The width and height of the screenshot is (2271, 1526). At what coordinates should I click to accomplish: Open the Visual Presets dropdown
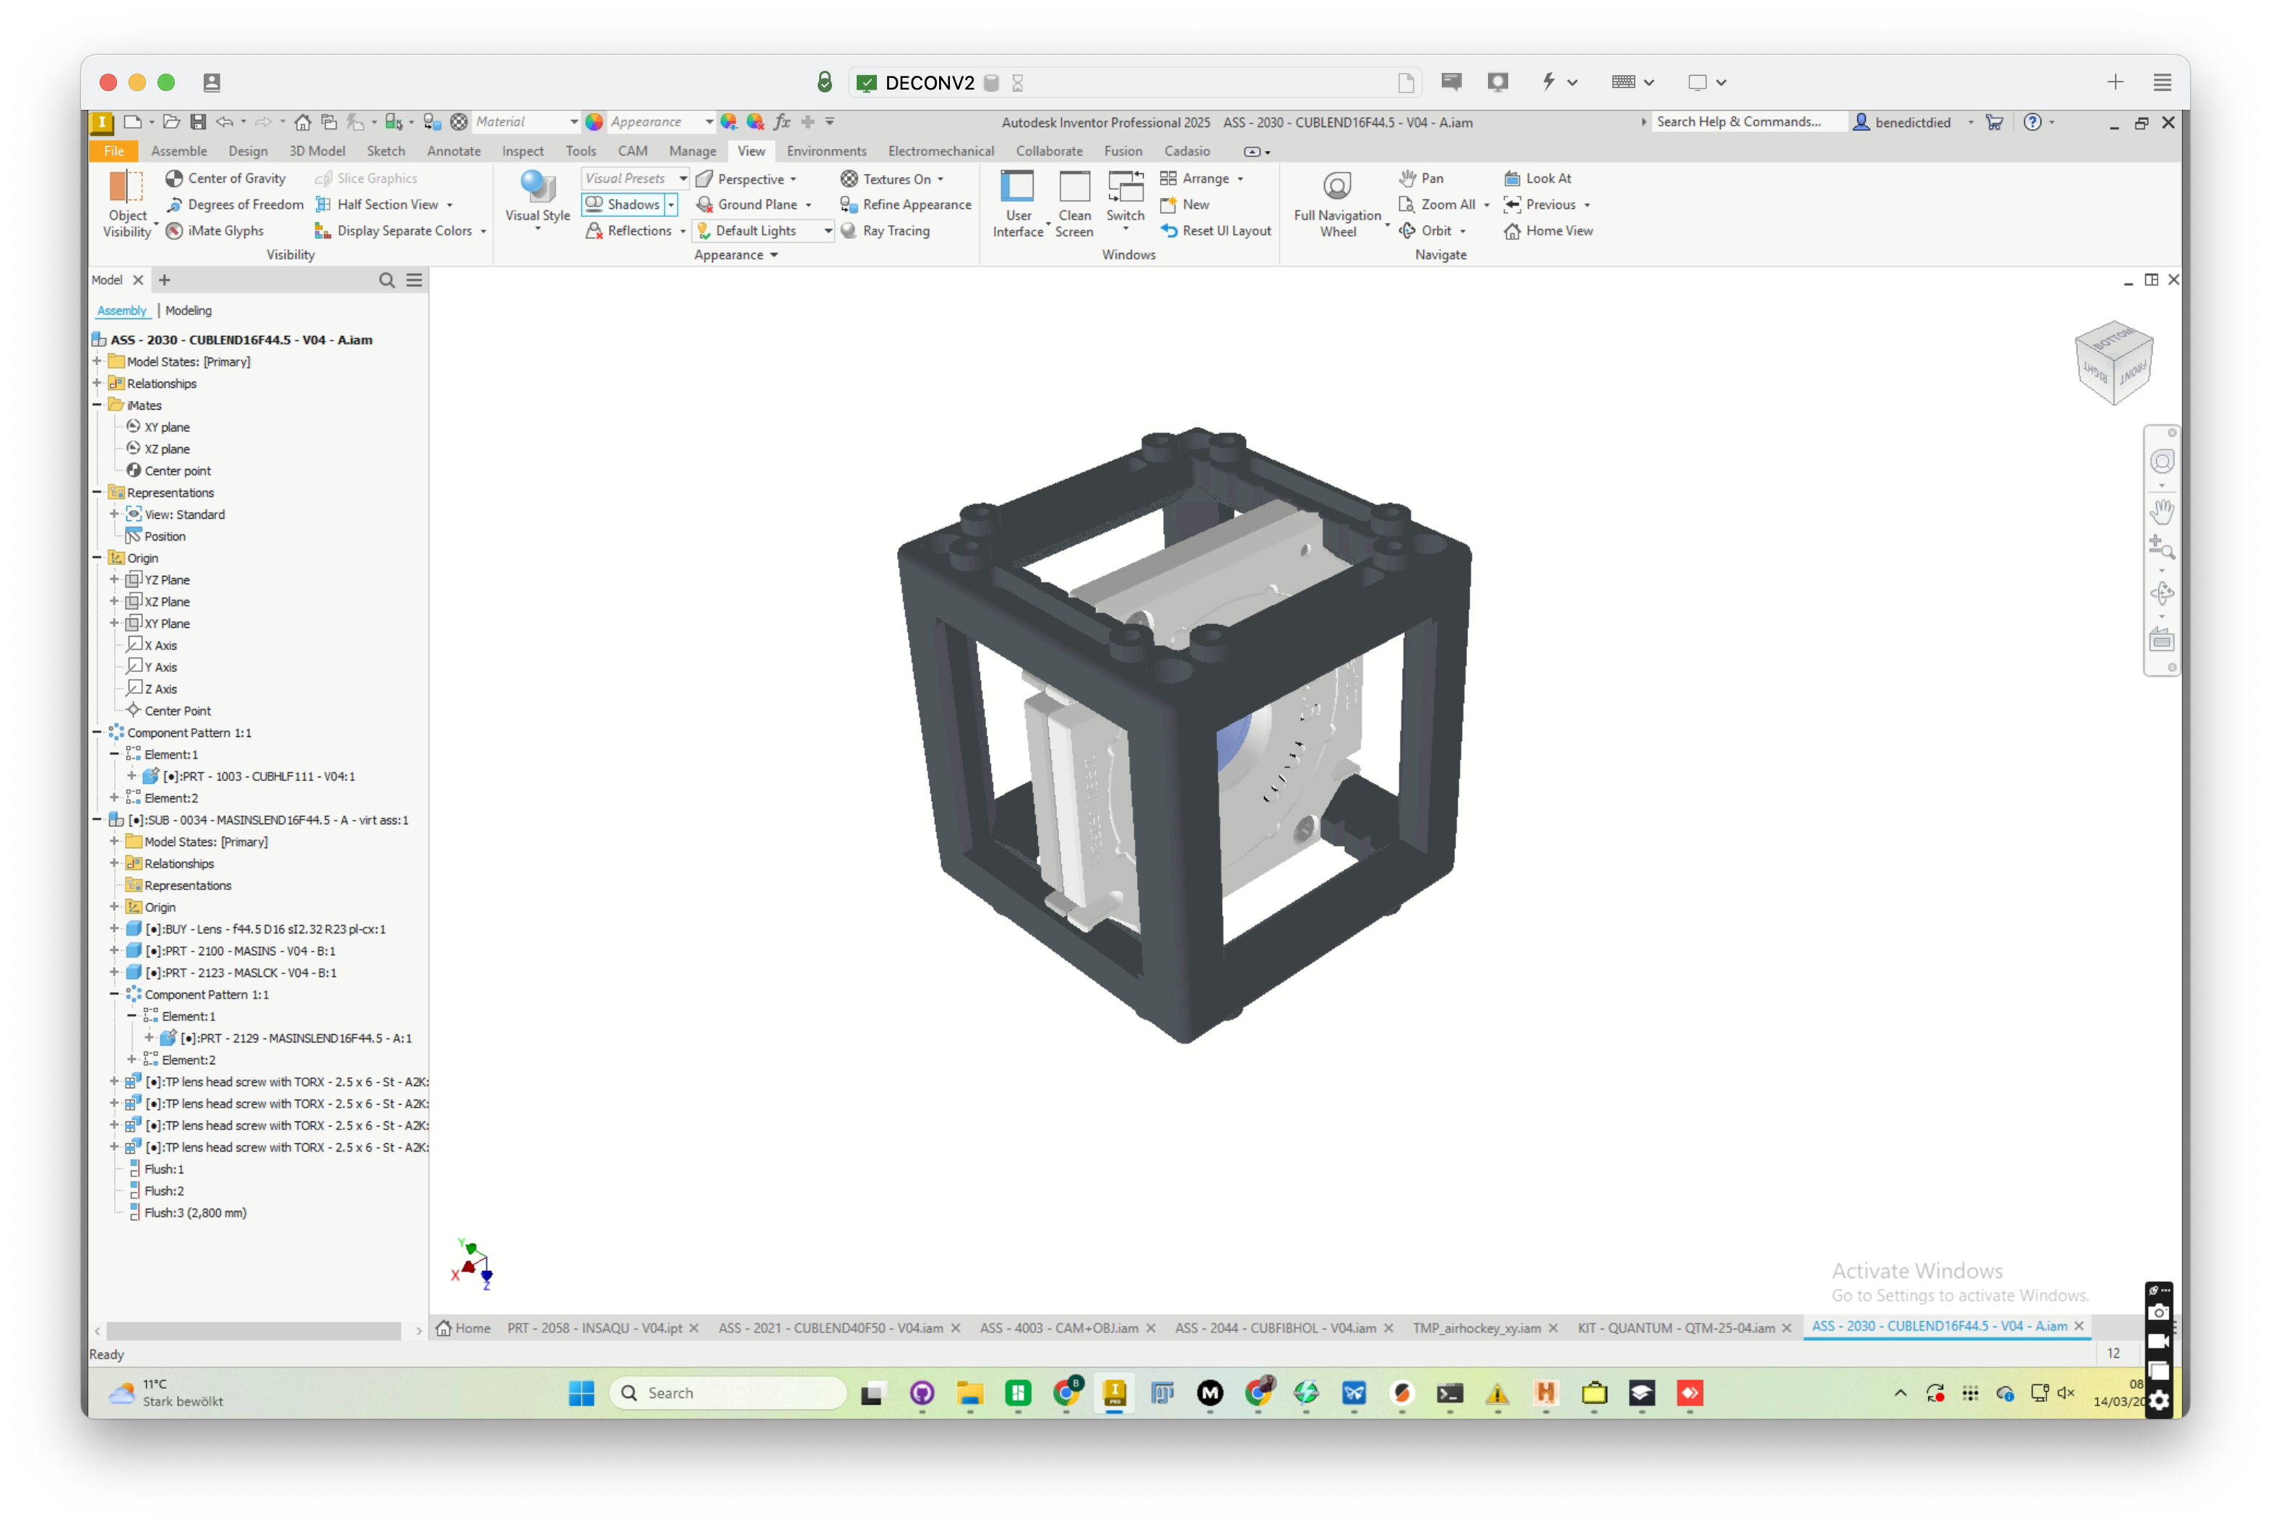[x=683, y=178]
